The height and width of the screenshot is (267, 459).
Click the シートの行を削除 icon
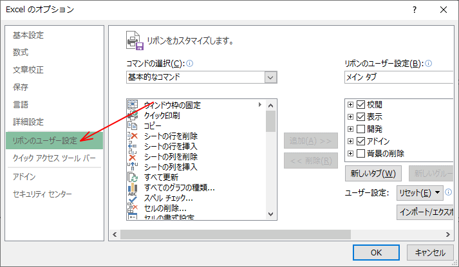click(x=133, y=136)
